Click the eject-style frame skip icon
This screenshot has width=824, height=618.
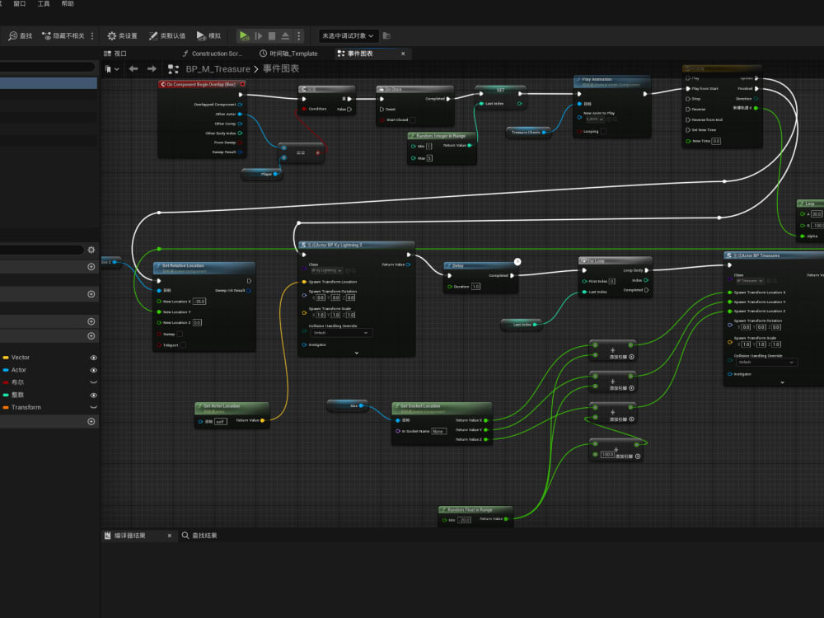point(286,35)
